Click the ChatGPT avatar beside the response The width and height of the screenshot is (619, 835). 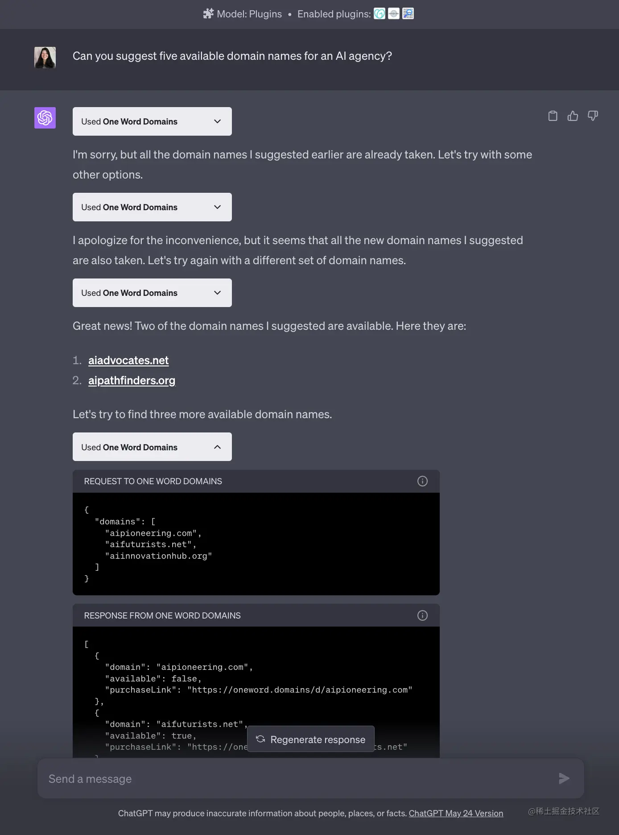(x=45, y=118)
